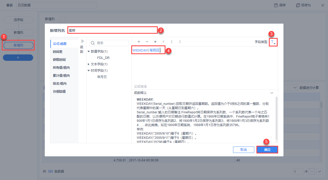Click the field search box
The height and width of the screenshot is (180, 328).
[x=109, y=43]
